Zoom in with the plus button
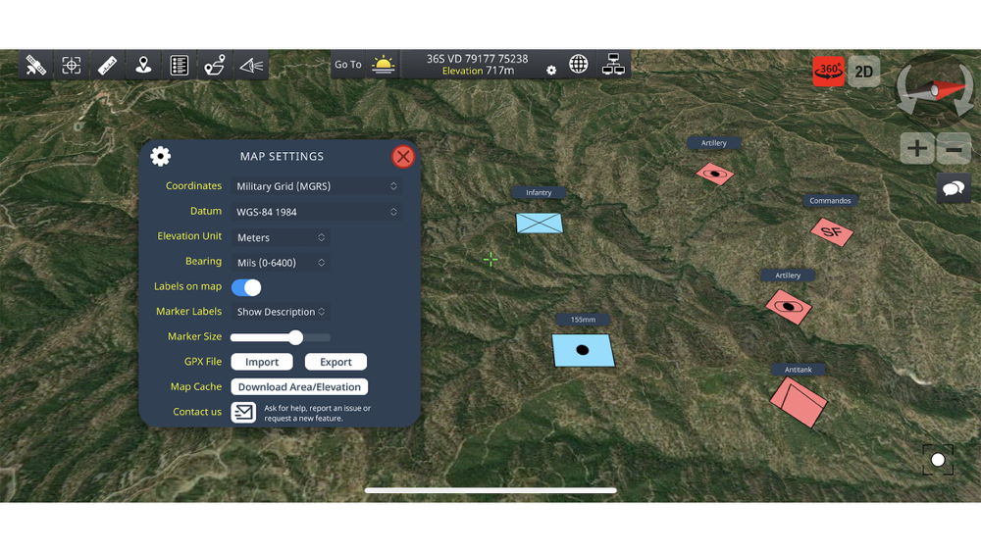This screenshot has height=552, width=981. click(x=916, y=148)
